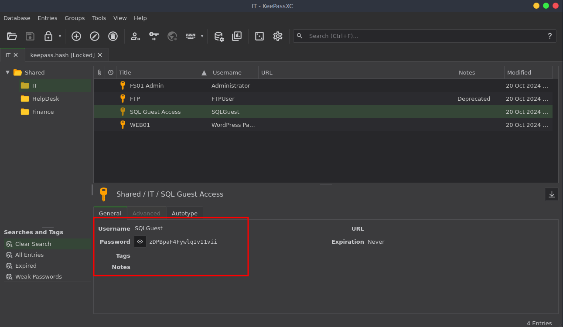Open the Help menu

click(x=140, y=18)
